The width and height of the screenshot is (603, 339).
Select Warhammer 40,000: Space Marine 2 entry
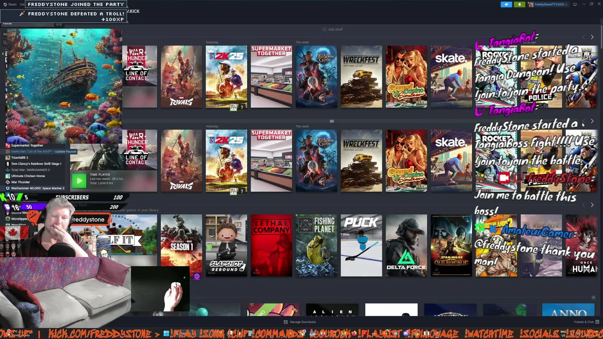click(35, 188)
